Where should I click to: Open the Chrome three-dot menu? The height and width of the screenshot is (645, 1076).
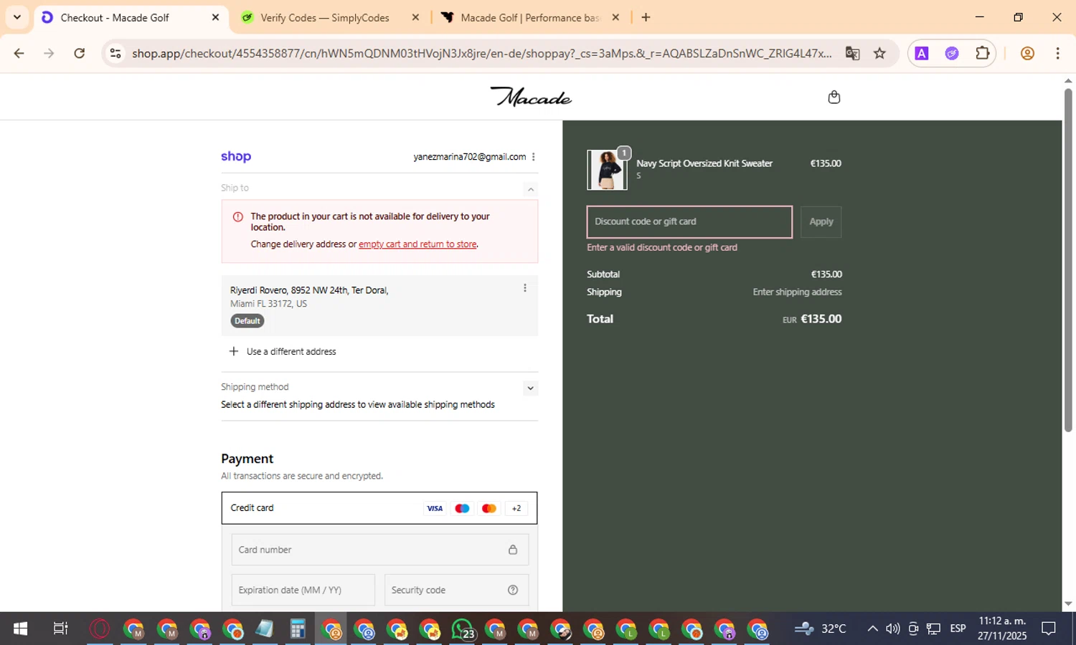tap(1057, 53)
